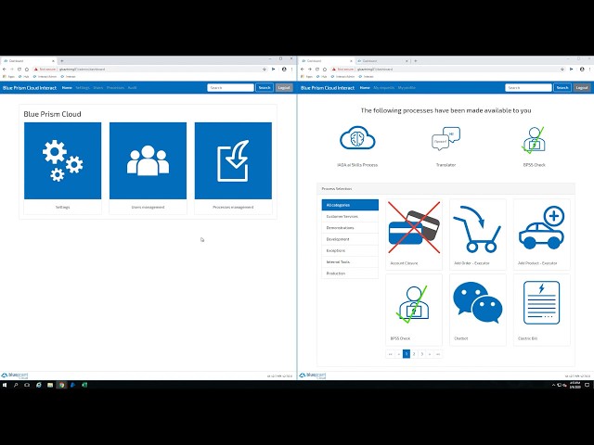Open profile avatar in left browser window
The height and width of the screenshot is (445, 594).
[284, 70]
